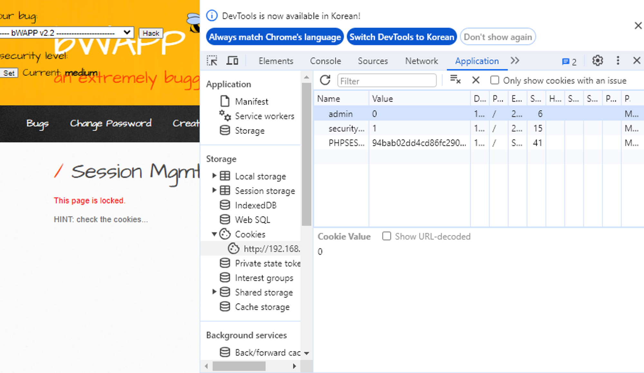This screenshot has width=644, height=373.
Task: Show more DevTools tabs with chevron
Action: (x=515, y=61)
